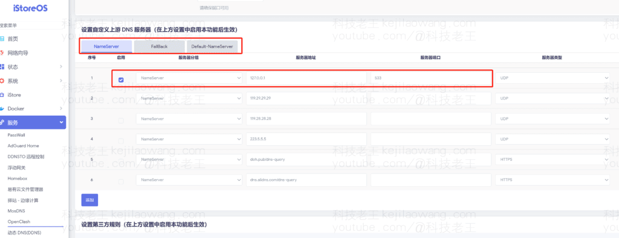The image size is (619, 238).
Task: Switch to the Default-NameServer tab
Action: [x=212, y=46]
